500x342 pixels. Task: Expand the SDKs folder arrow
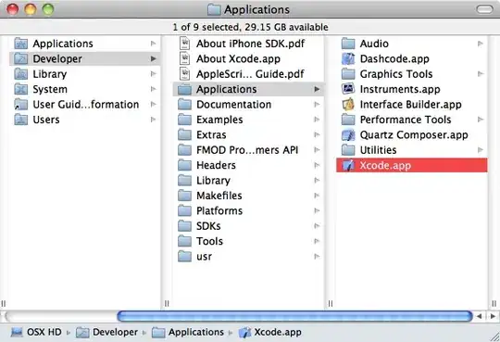(x=317, y=226)
